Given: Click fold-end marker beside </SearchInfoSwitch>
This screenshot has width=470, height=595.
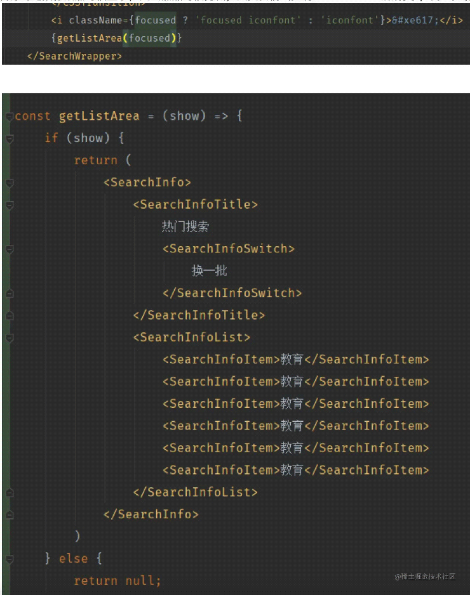Looking at the screenshot, I should click(10, 293).
